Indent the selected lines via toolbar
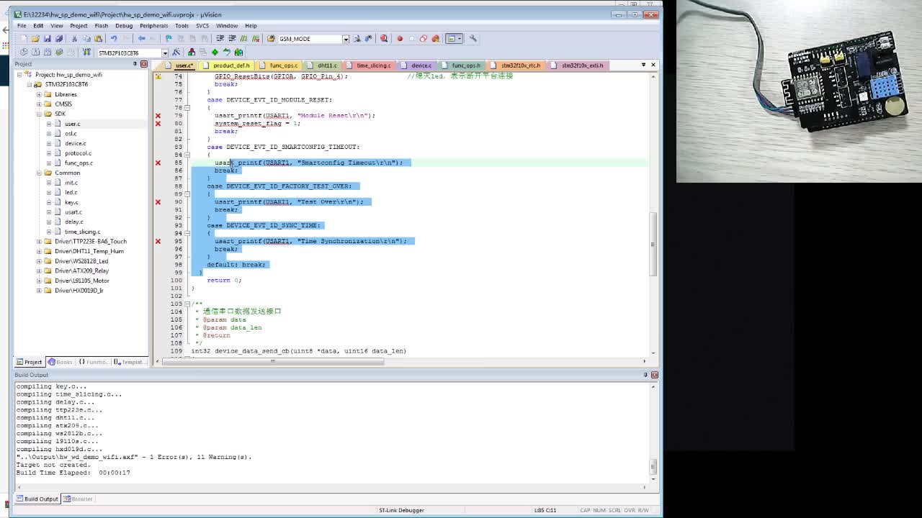 220,39
